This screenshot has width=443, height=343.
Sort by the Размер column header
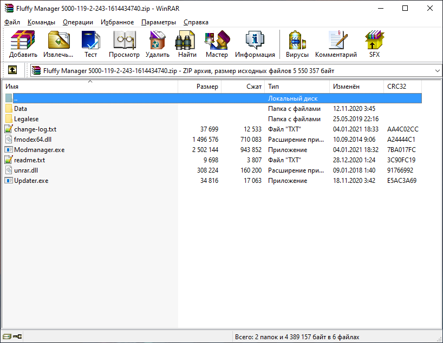tap(200, 87)
